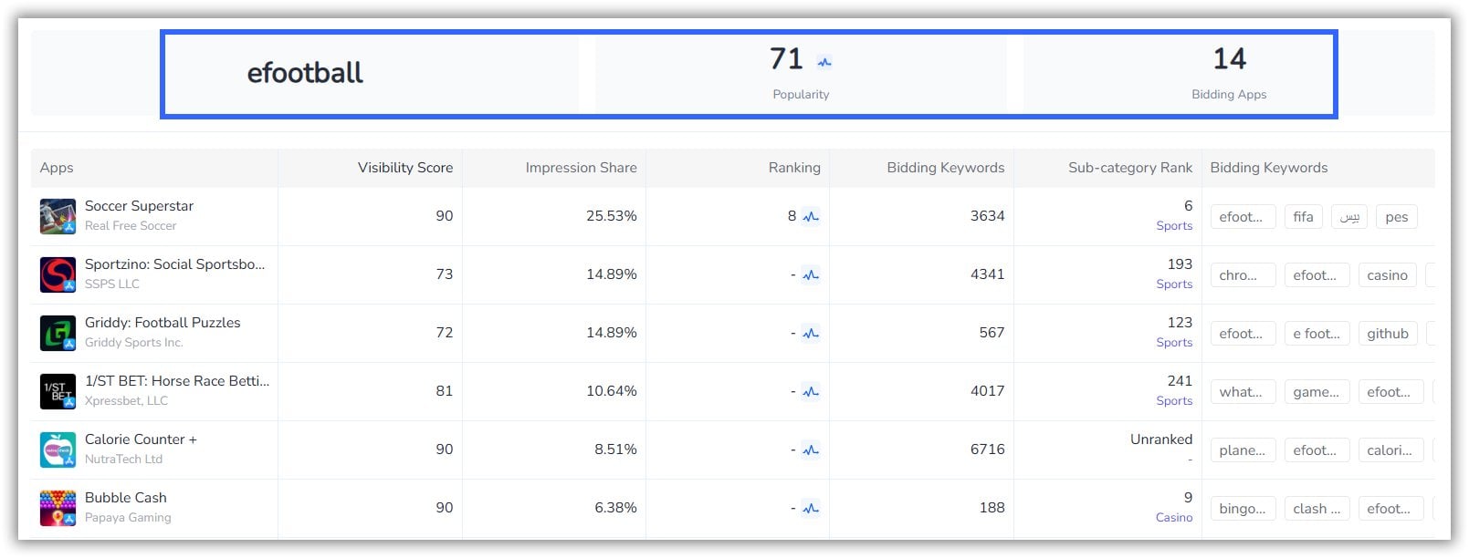Click the Sub-category Rank column header
Image resolution: width=1469 pixels, height=558 pixels.
[x=1130, y=168]
